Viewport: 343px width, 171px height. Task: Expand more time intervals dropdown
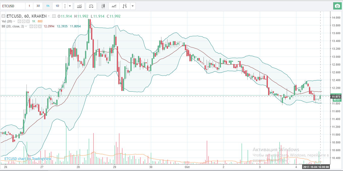click(70, 6)
